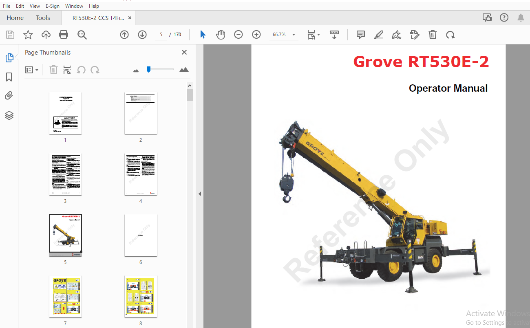This screenshot has height=328, width=530.
Task: Click the Operator Manual heading text
Action: pyautogui.click(x=448, y=88)
